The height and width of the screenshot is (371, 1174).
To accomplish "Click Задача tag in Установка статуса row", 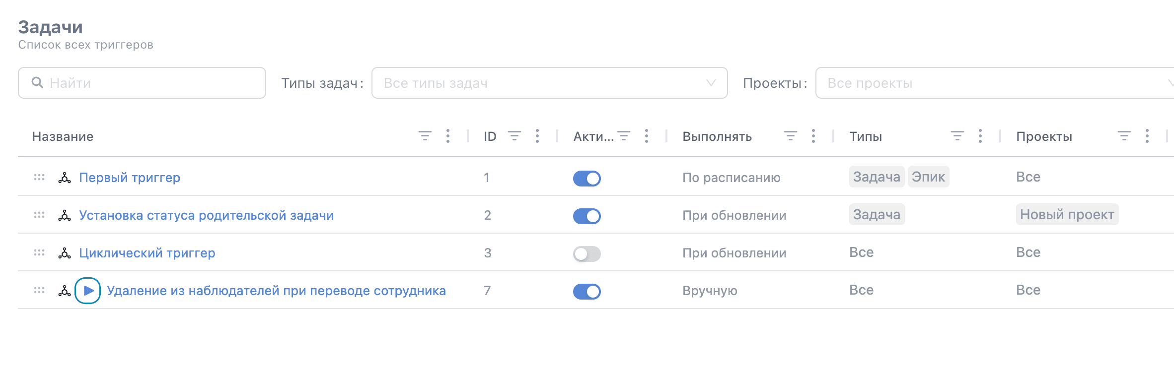I will (877, 214).
